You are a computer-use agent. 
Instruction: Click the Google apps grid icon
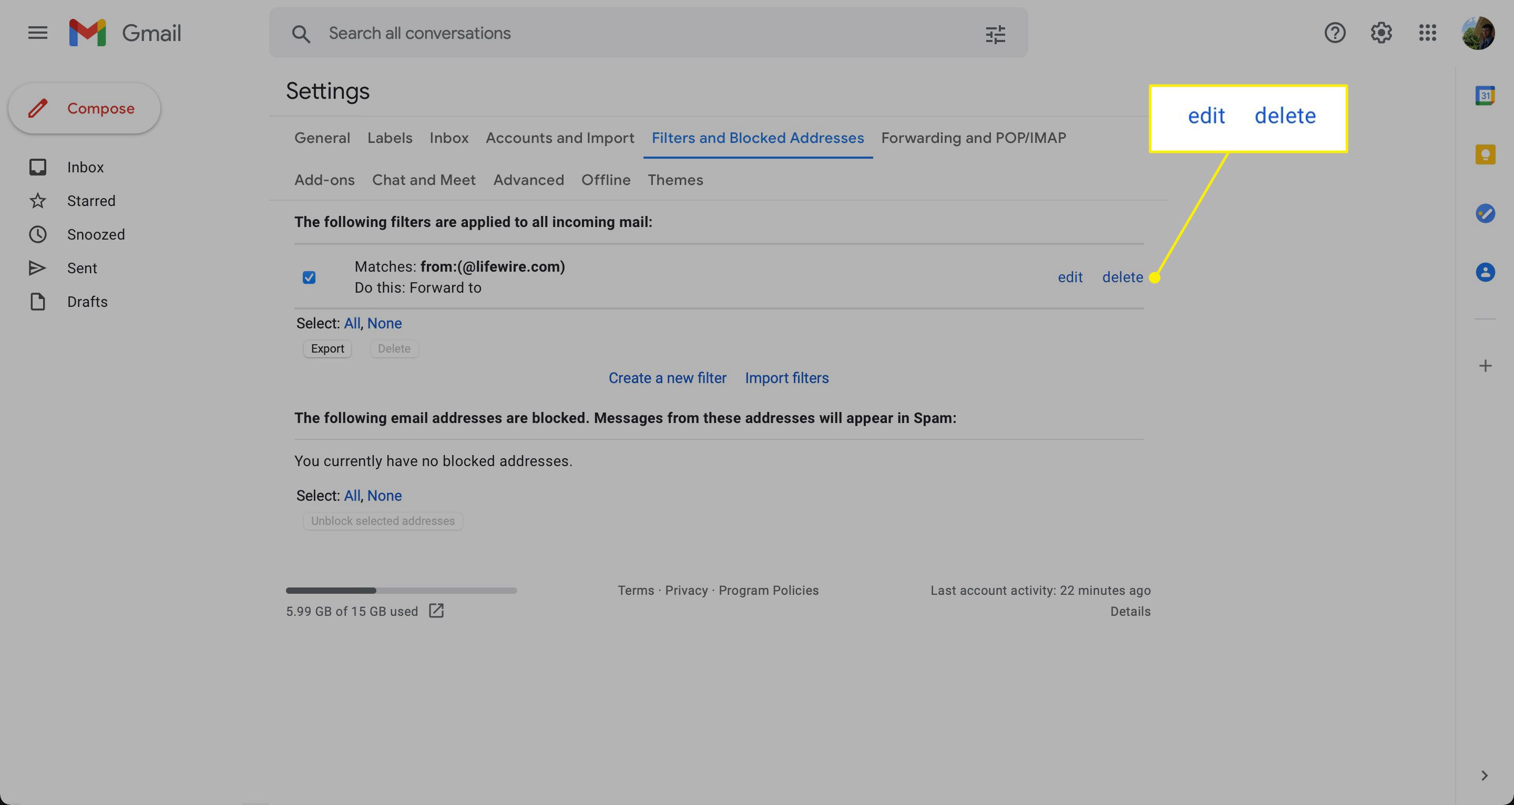tap(1428, 32)
